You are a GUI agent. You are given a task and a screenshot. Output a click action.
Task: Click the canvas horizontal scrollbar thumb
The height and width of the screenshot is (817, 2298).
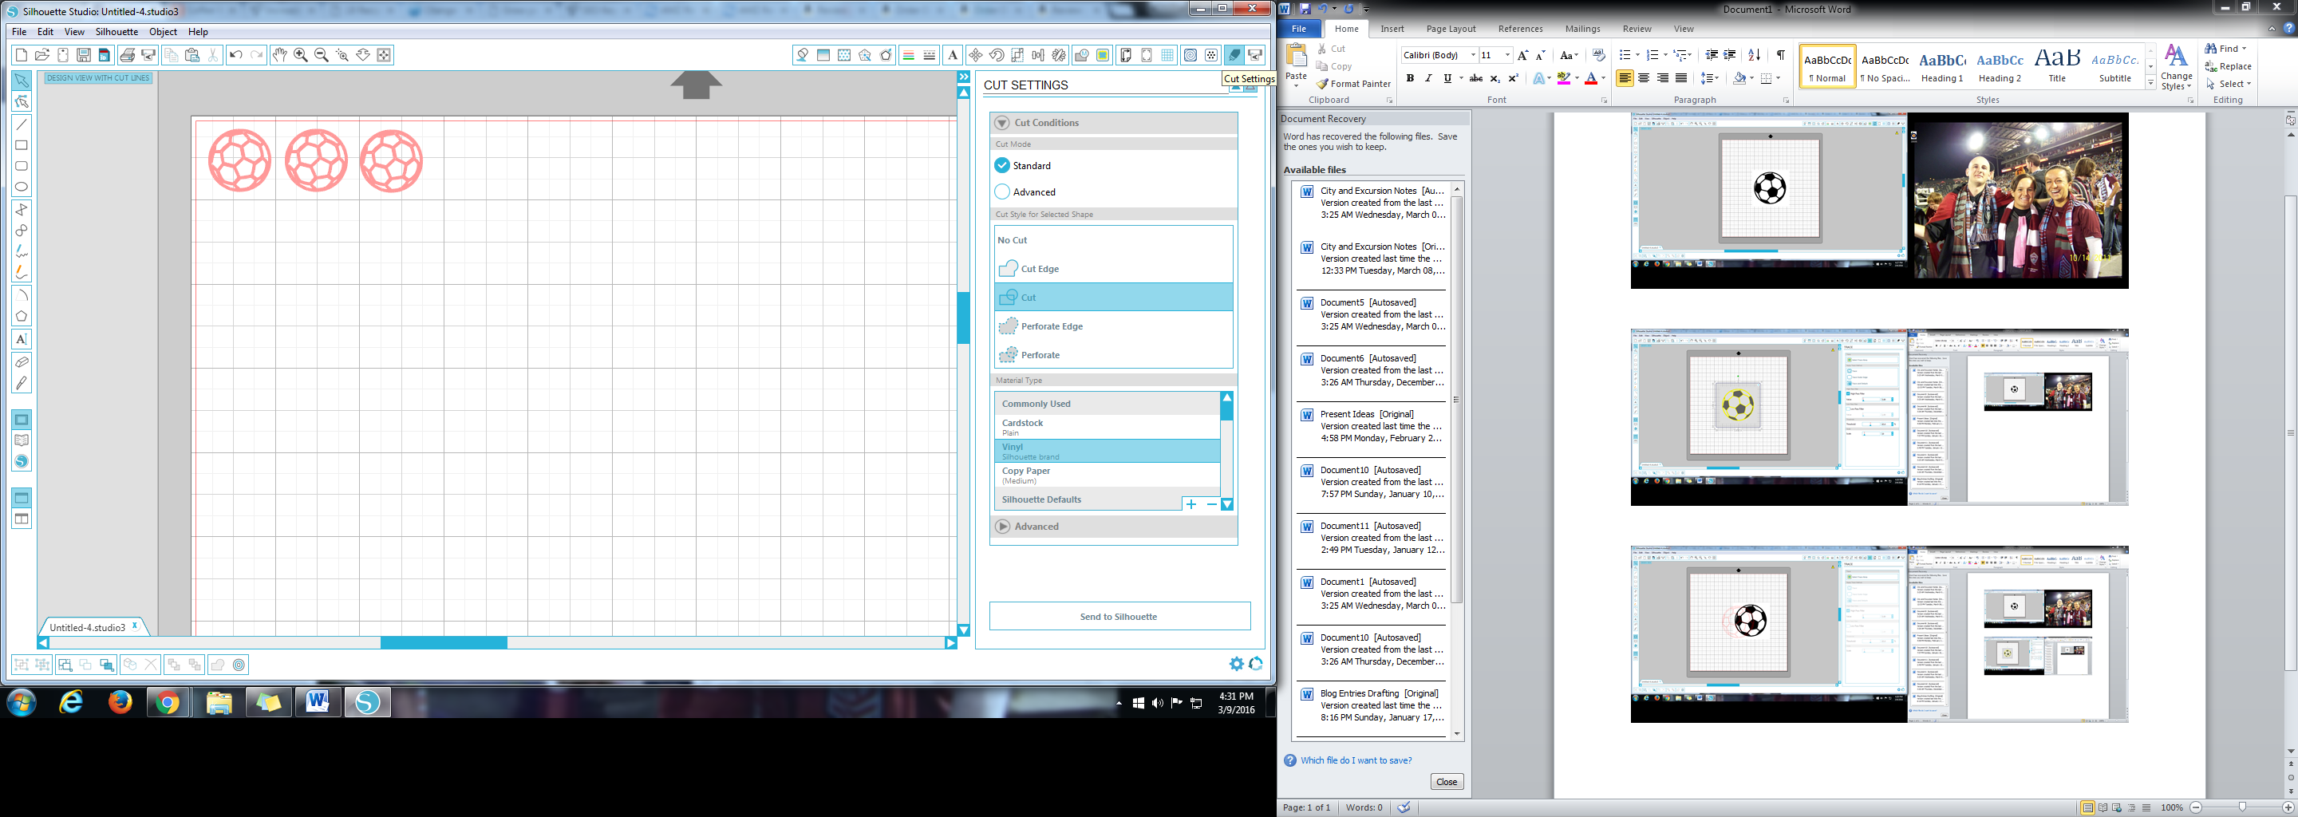(x=444, y=643)
